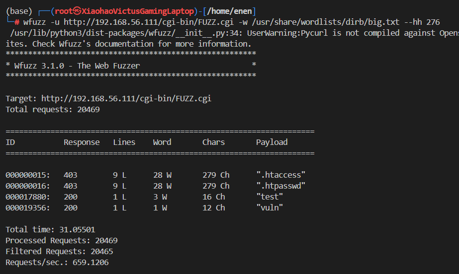Click the "test" payload
Image resolution: width=459 pixels, height=274 pixels.
pyautogui.click(x=270, y=197)
